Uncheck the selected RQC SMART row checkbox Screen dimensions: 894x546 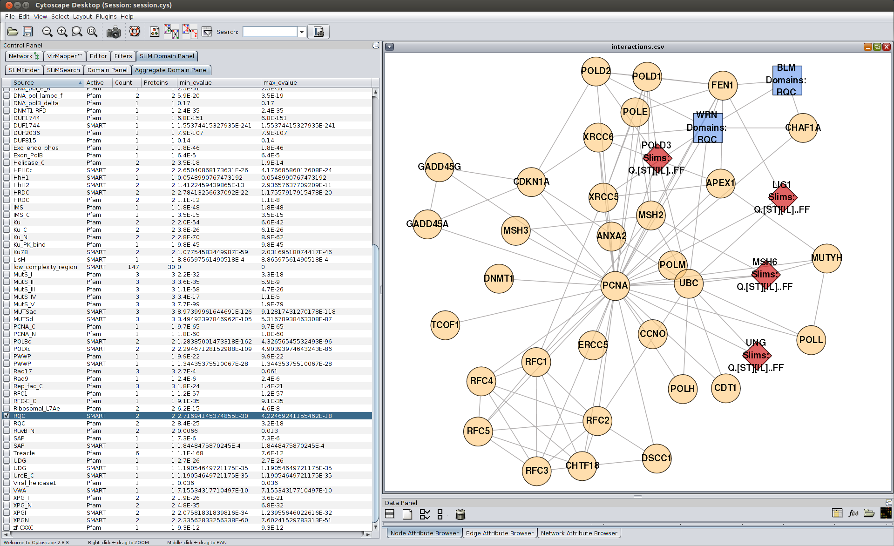point(7,416)
